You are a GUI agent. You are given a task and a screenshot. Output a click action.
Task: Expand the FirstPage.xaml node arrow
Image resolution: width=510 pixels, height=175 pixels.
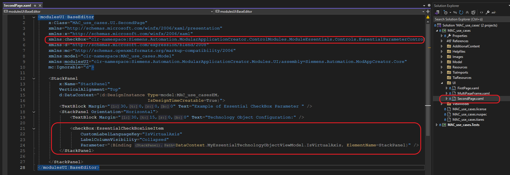[447, 88]
